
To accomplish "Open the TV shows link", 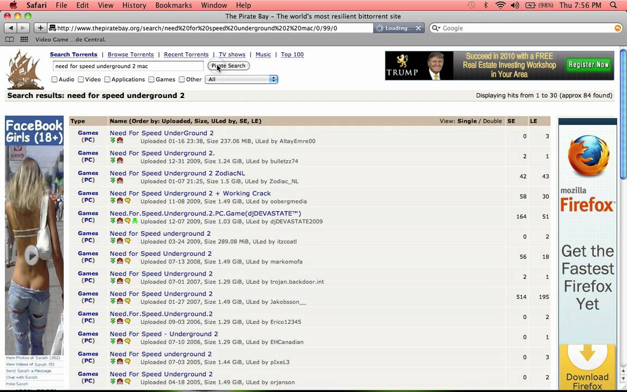I will click(x=232, y=54).
